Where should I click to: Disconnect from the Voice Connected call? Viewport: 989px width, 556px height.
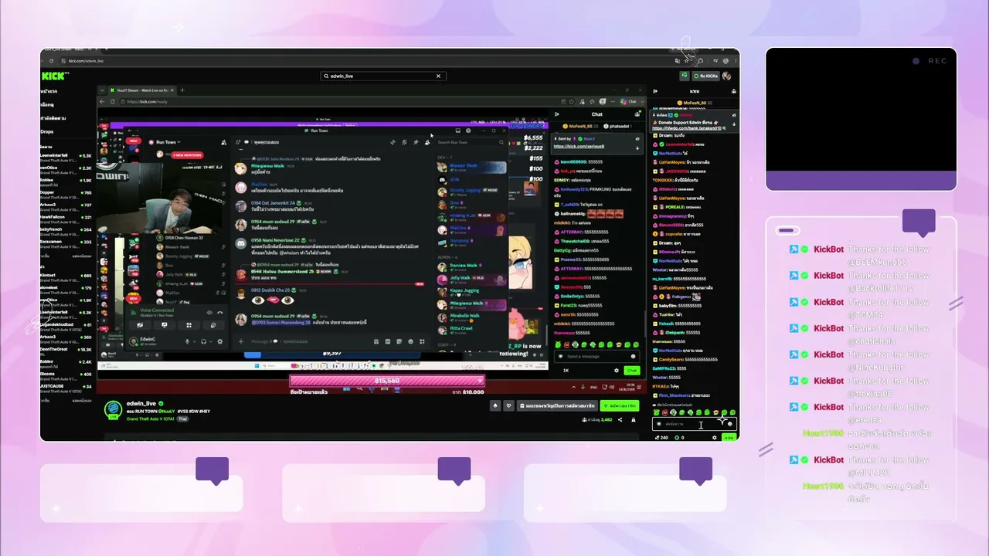tap(220, 312)
